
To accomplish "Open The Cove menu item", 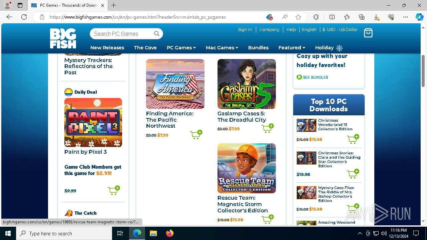I will [145, 48].
